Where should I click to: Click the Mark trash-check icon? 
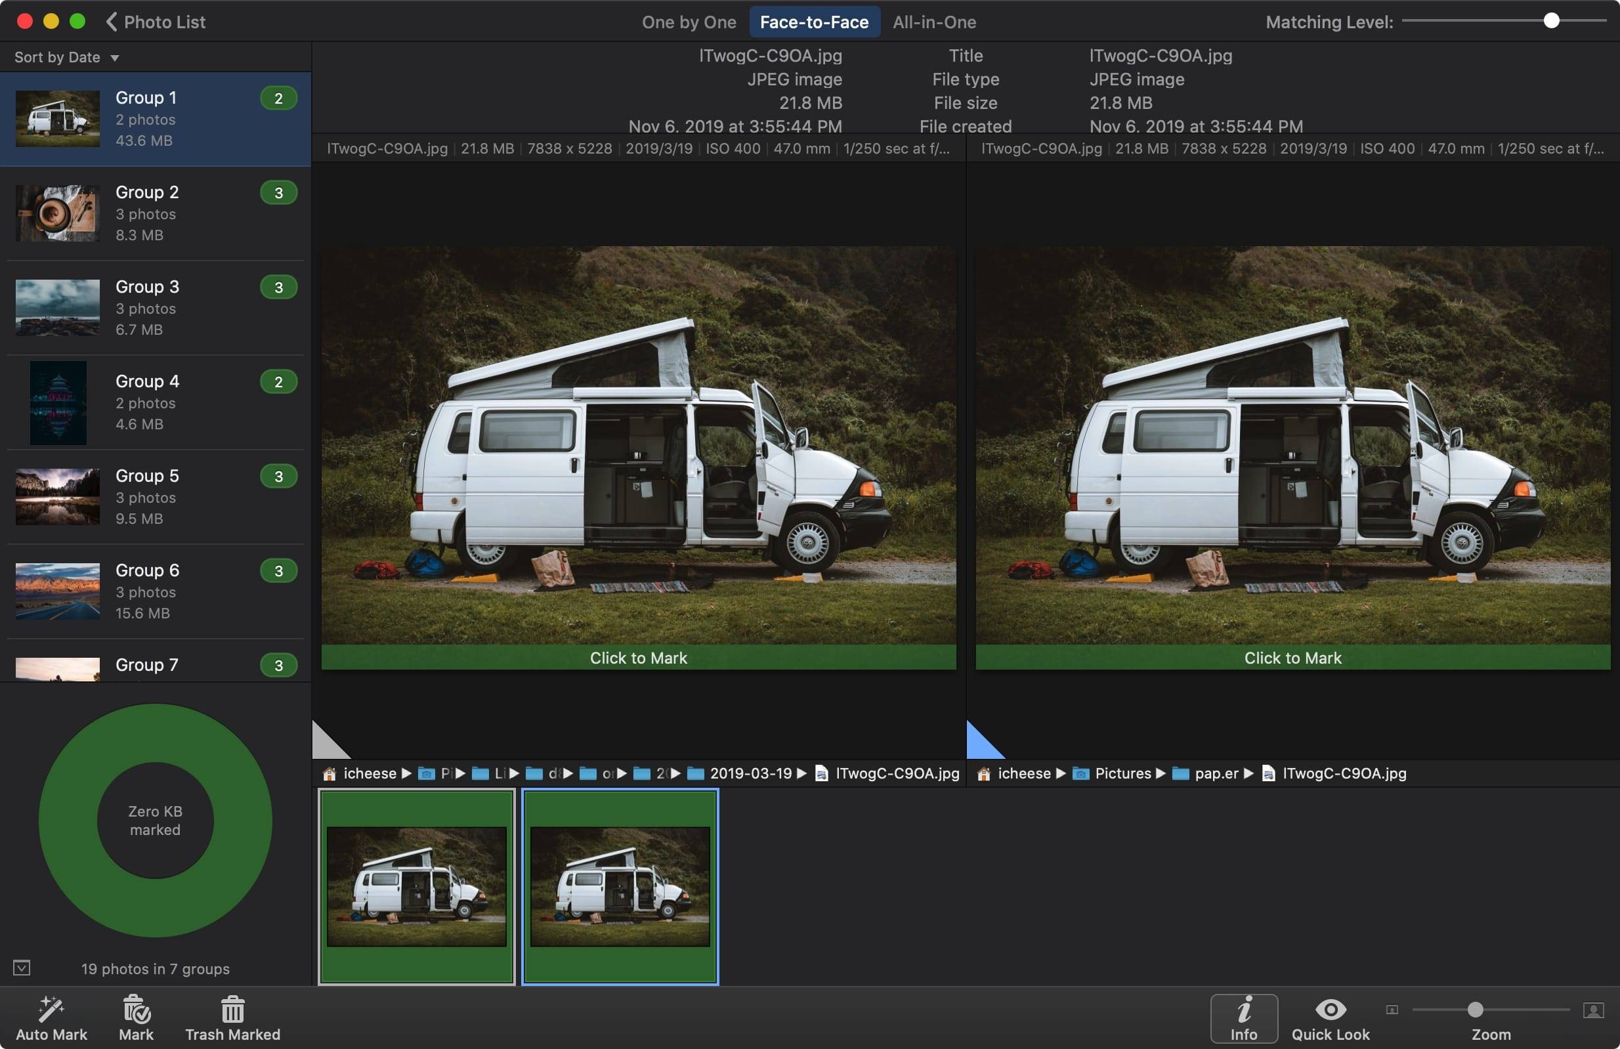[136, 1010]
